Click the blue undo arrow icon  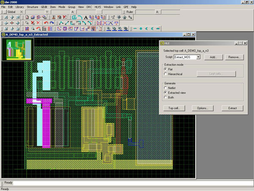(x=52, y=23)
